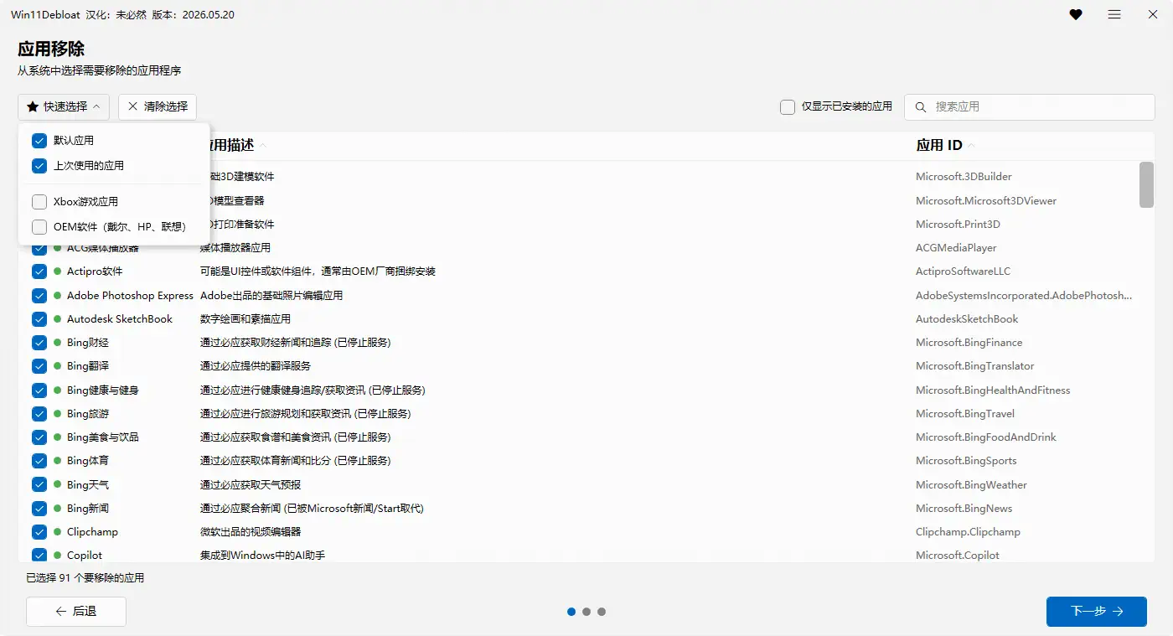Select Microsoft.BingHealthAndFitness ID text

(x=993, y=390)
